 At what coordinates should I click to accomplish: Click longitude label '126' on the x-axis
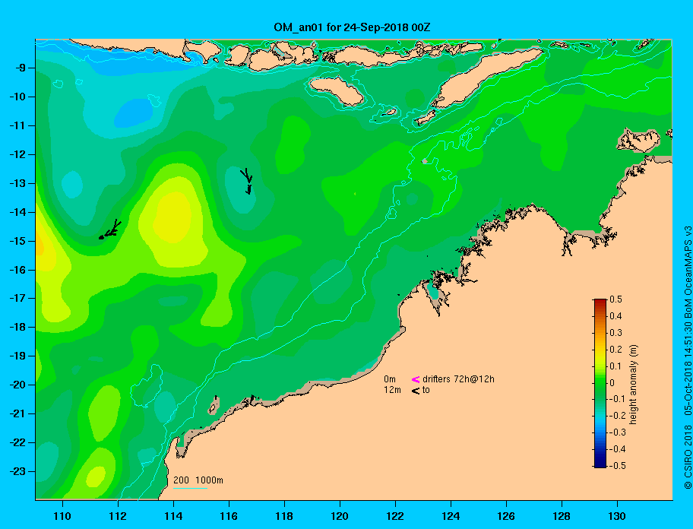click(x=506, y=516)
